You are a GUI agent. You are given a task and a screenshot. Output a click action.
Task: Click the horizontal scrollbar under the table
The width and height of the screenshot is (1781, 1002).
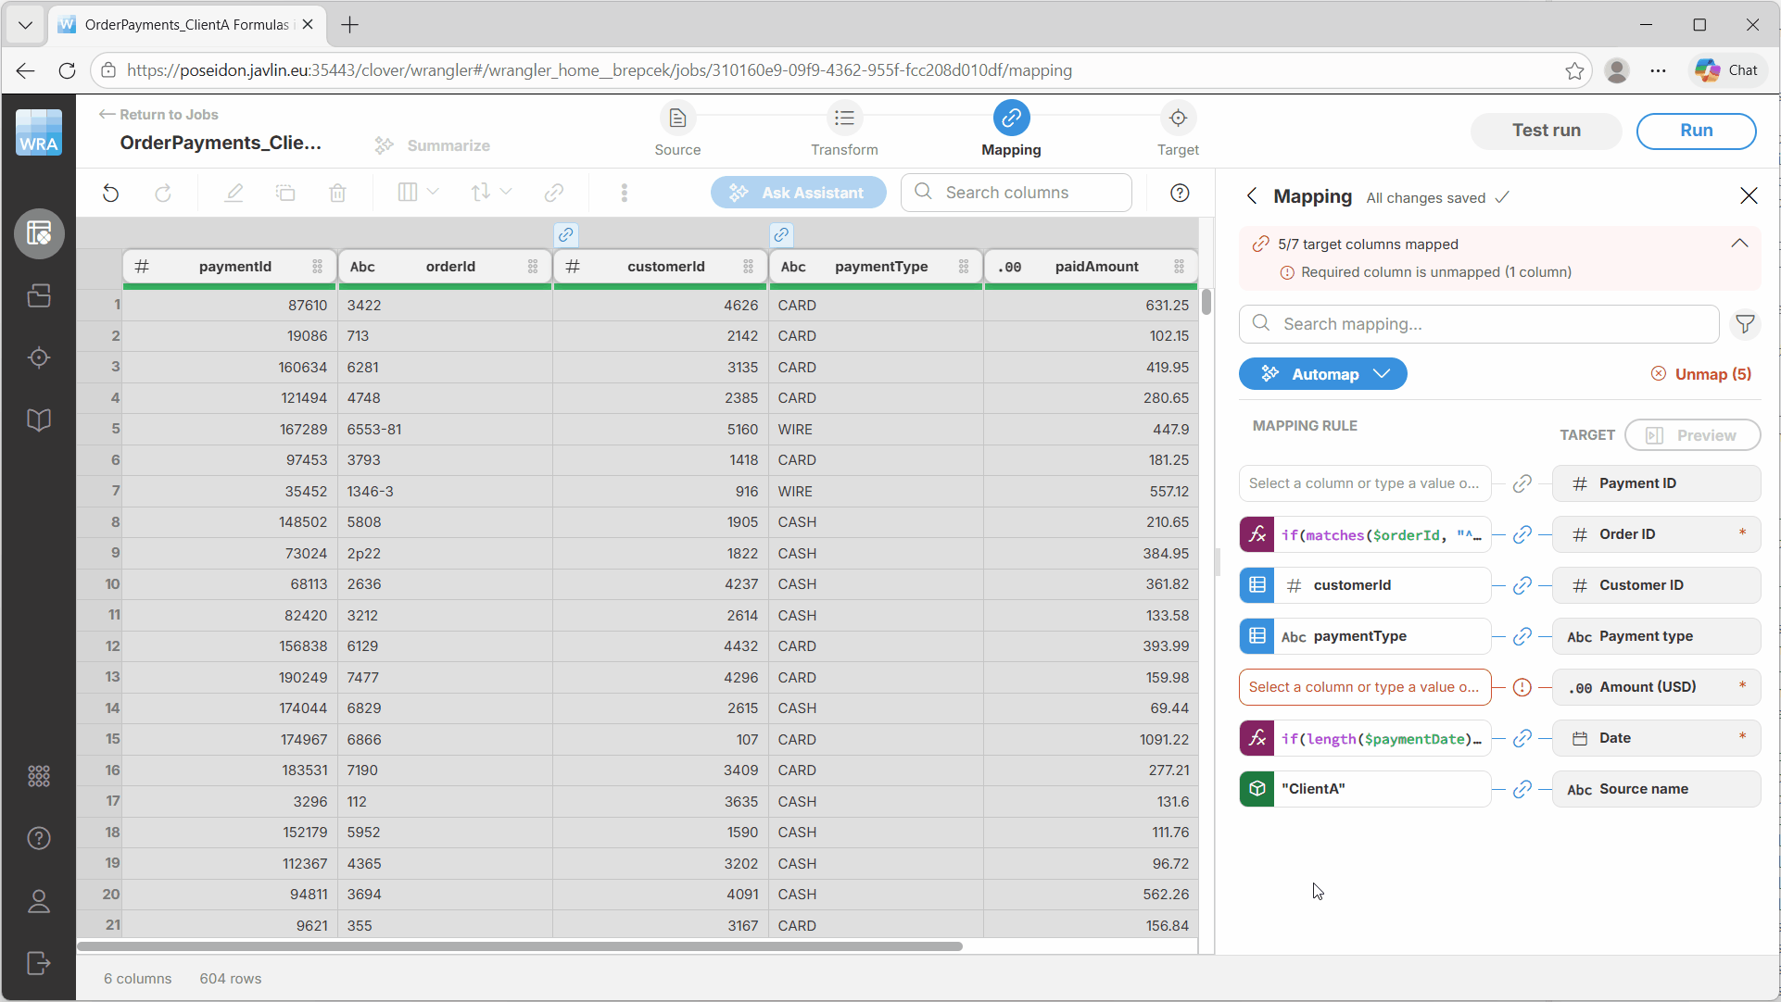(519, 946)
